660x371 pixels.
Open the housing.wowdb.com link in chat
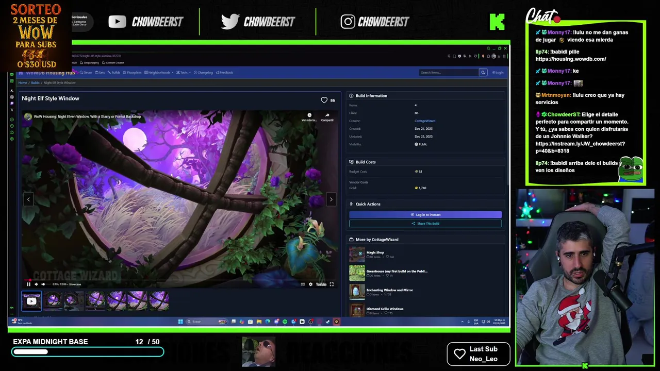tap(570, 59)
